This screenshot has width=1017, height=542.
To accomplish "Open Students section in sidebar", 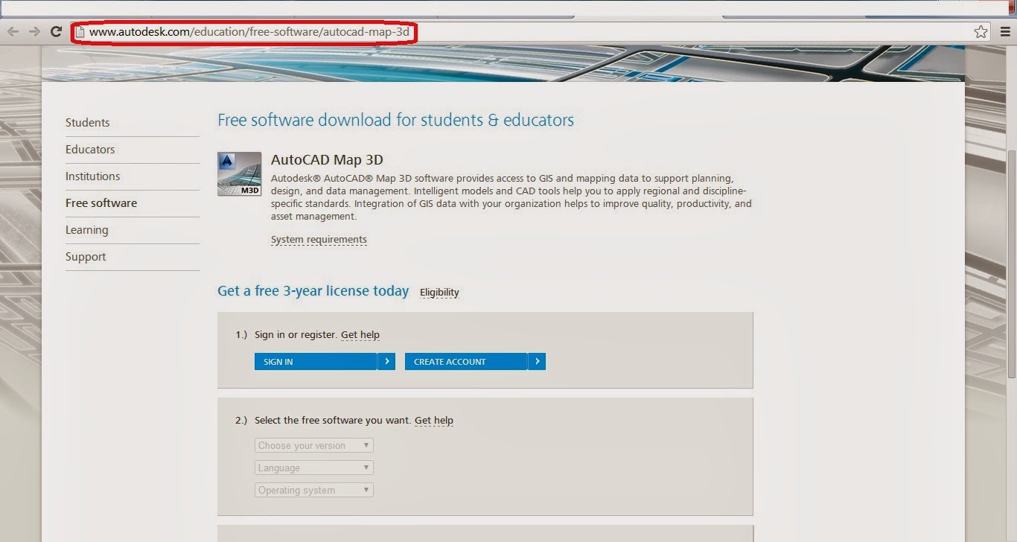I will (87, 122).
